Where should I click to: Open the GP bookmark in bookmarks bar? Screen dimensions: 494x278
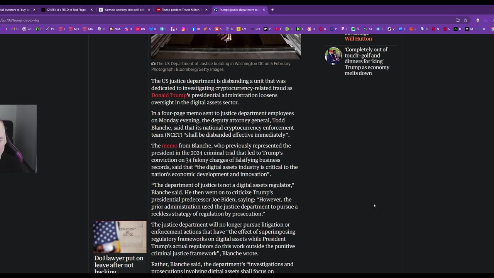[27, 29]
